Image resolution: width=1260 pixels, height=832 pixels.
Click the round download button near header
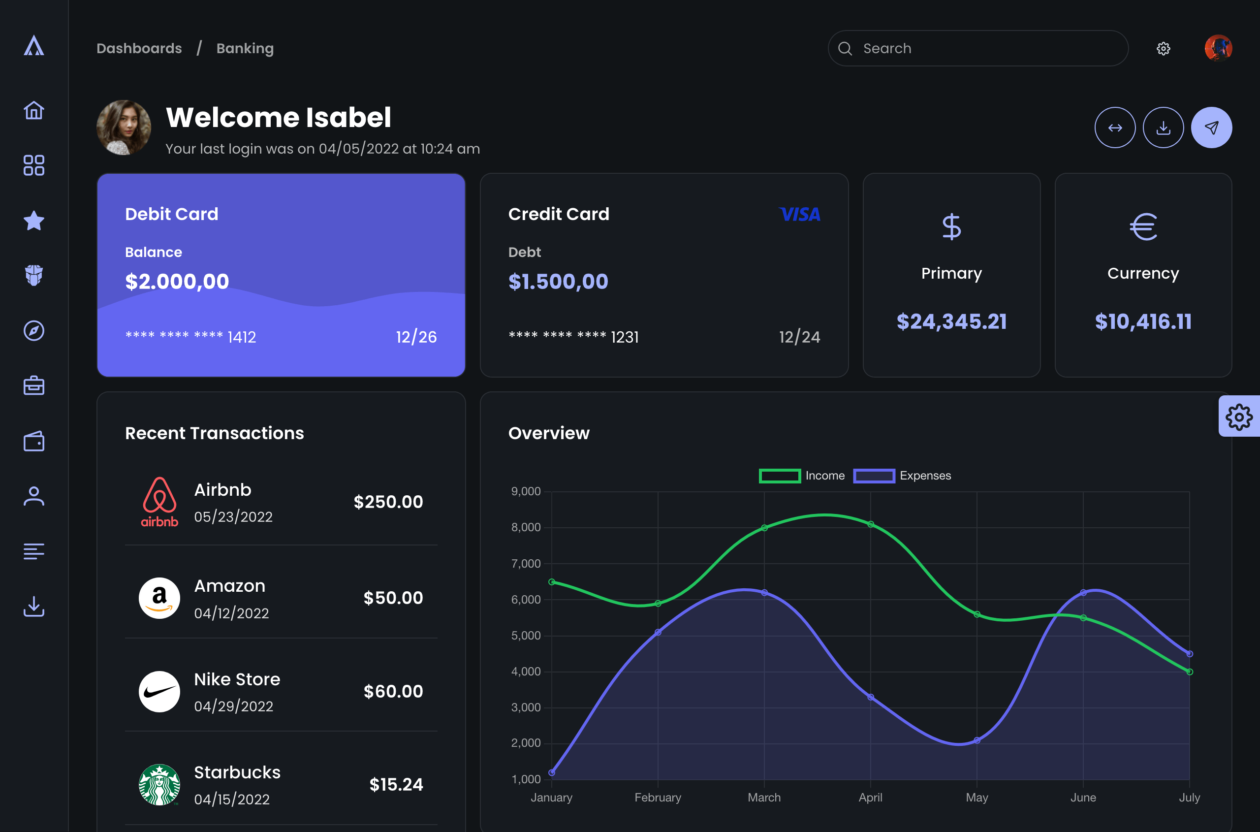1163,128
